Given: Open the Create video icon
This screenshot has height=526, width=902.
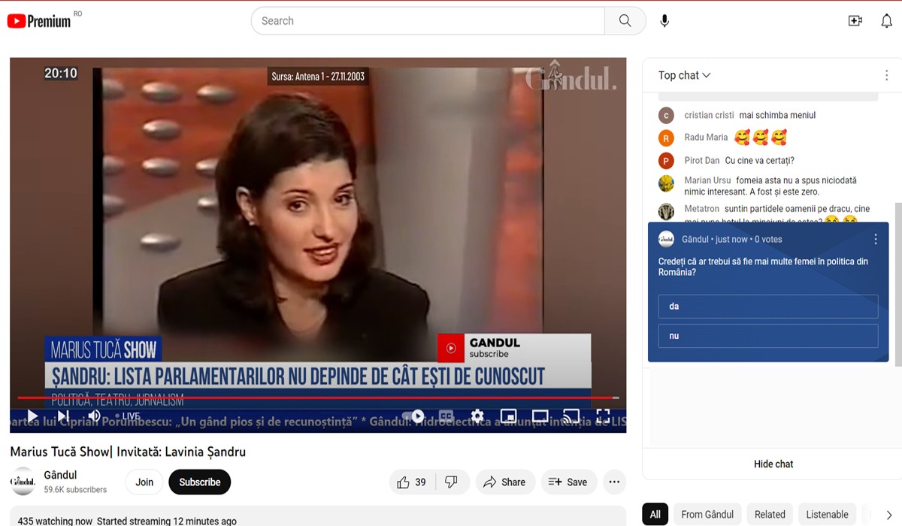Looking at the screenshot, I should [x=855, y=21].
